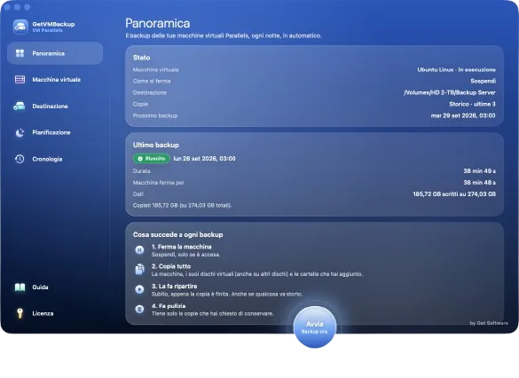Click the Panoramica page heading
The height and width of the screenshot is (378, 519).
click(x=158, y=23)
